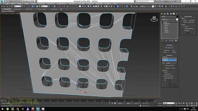Click Update button in Display/Update
The image size is (198, 111).
point(188,33)
